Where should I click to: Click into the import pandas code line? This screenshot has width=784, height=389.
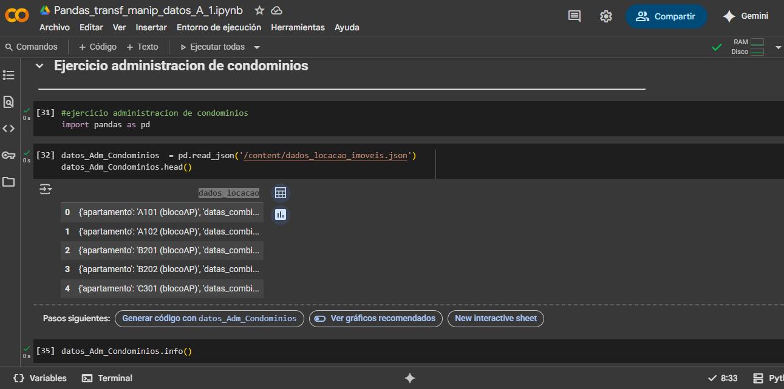(106, 125)
